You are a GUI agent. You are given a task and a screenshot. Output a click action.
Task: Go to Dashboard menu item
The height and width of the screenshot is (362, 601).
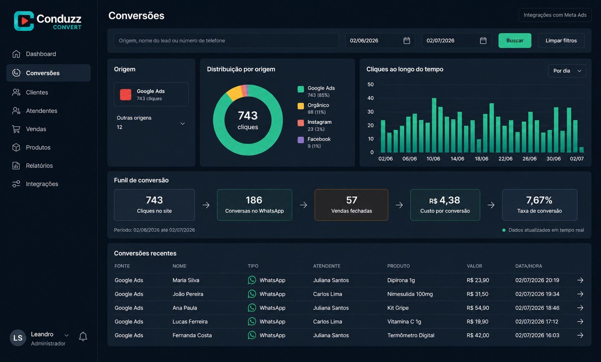pos(48,54)
